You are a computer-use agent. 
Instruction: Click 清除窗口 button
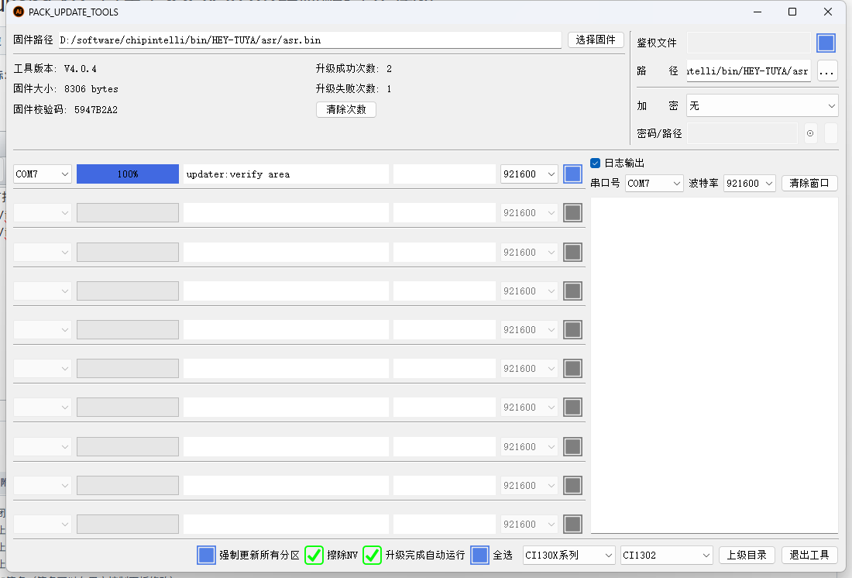pyautogui.click(x=809, y=184)
